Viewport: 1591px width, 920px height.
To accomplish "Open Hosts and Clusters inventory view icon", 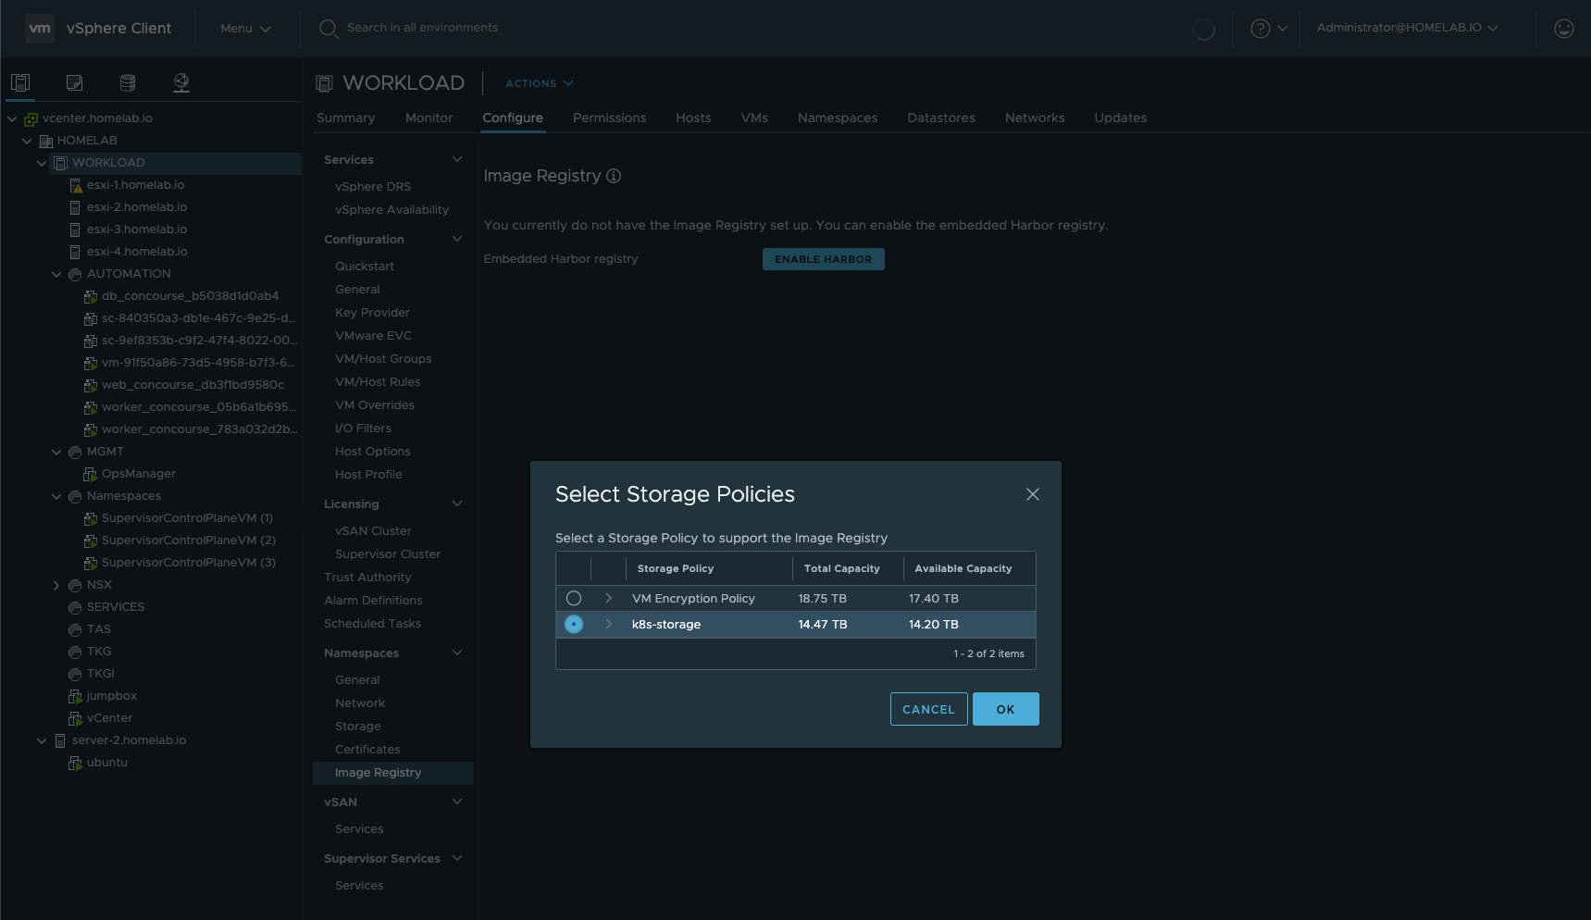I will click(20, 82).
